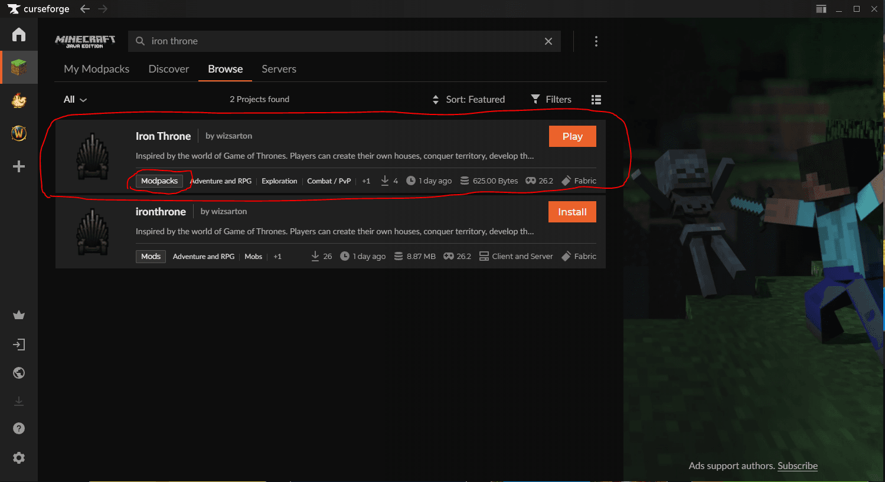Add a new game with plus icon
Screen dimensions: 885x482
pos(19,166)
